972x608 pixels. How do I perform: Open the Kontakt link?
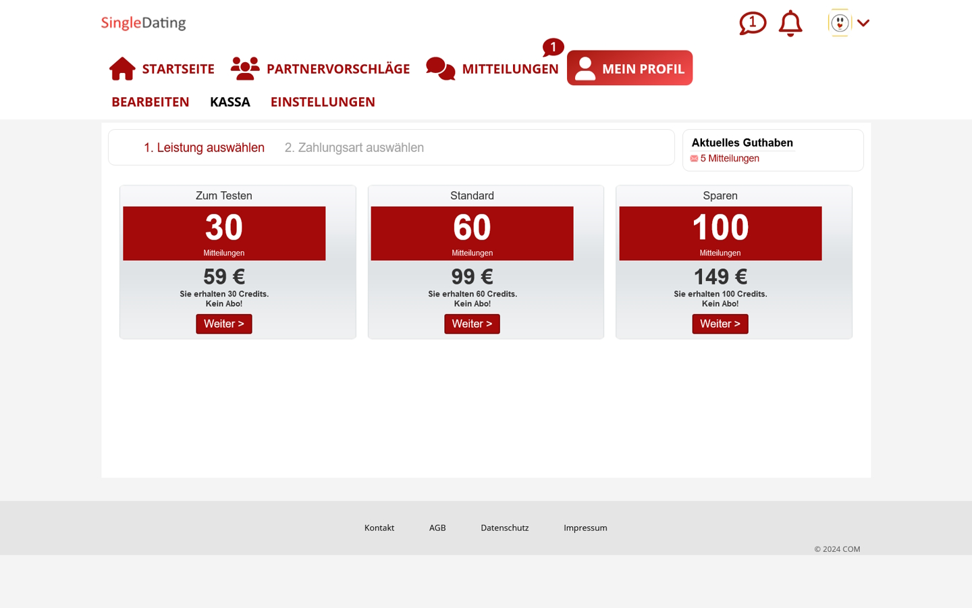[x=379, y=528]
